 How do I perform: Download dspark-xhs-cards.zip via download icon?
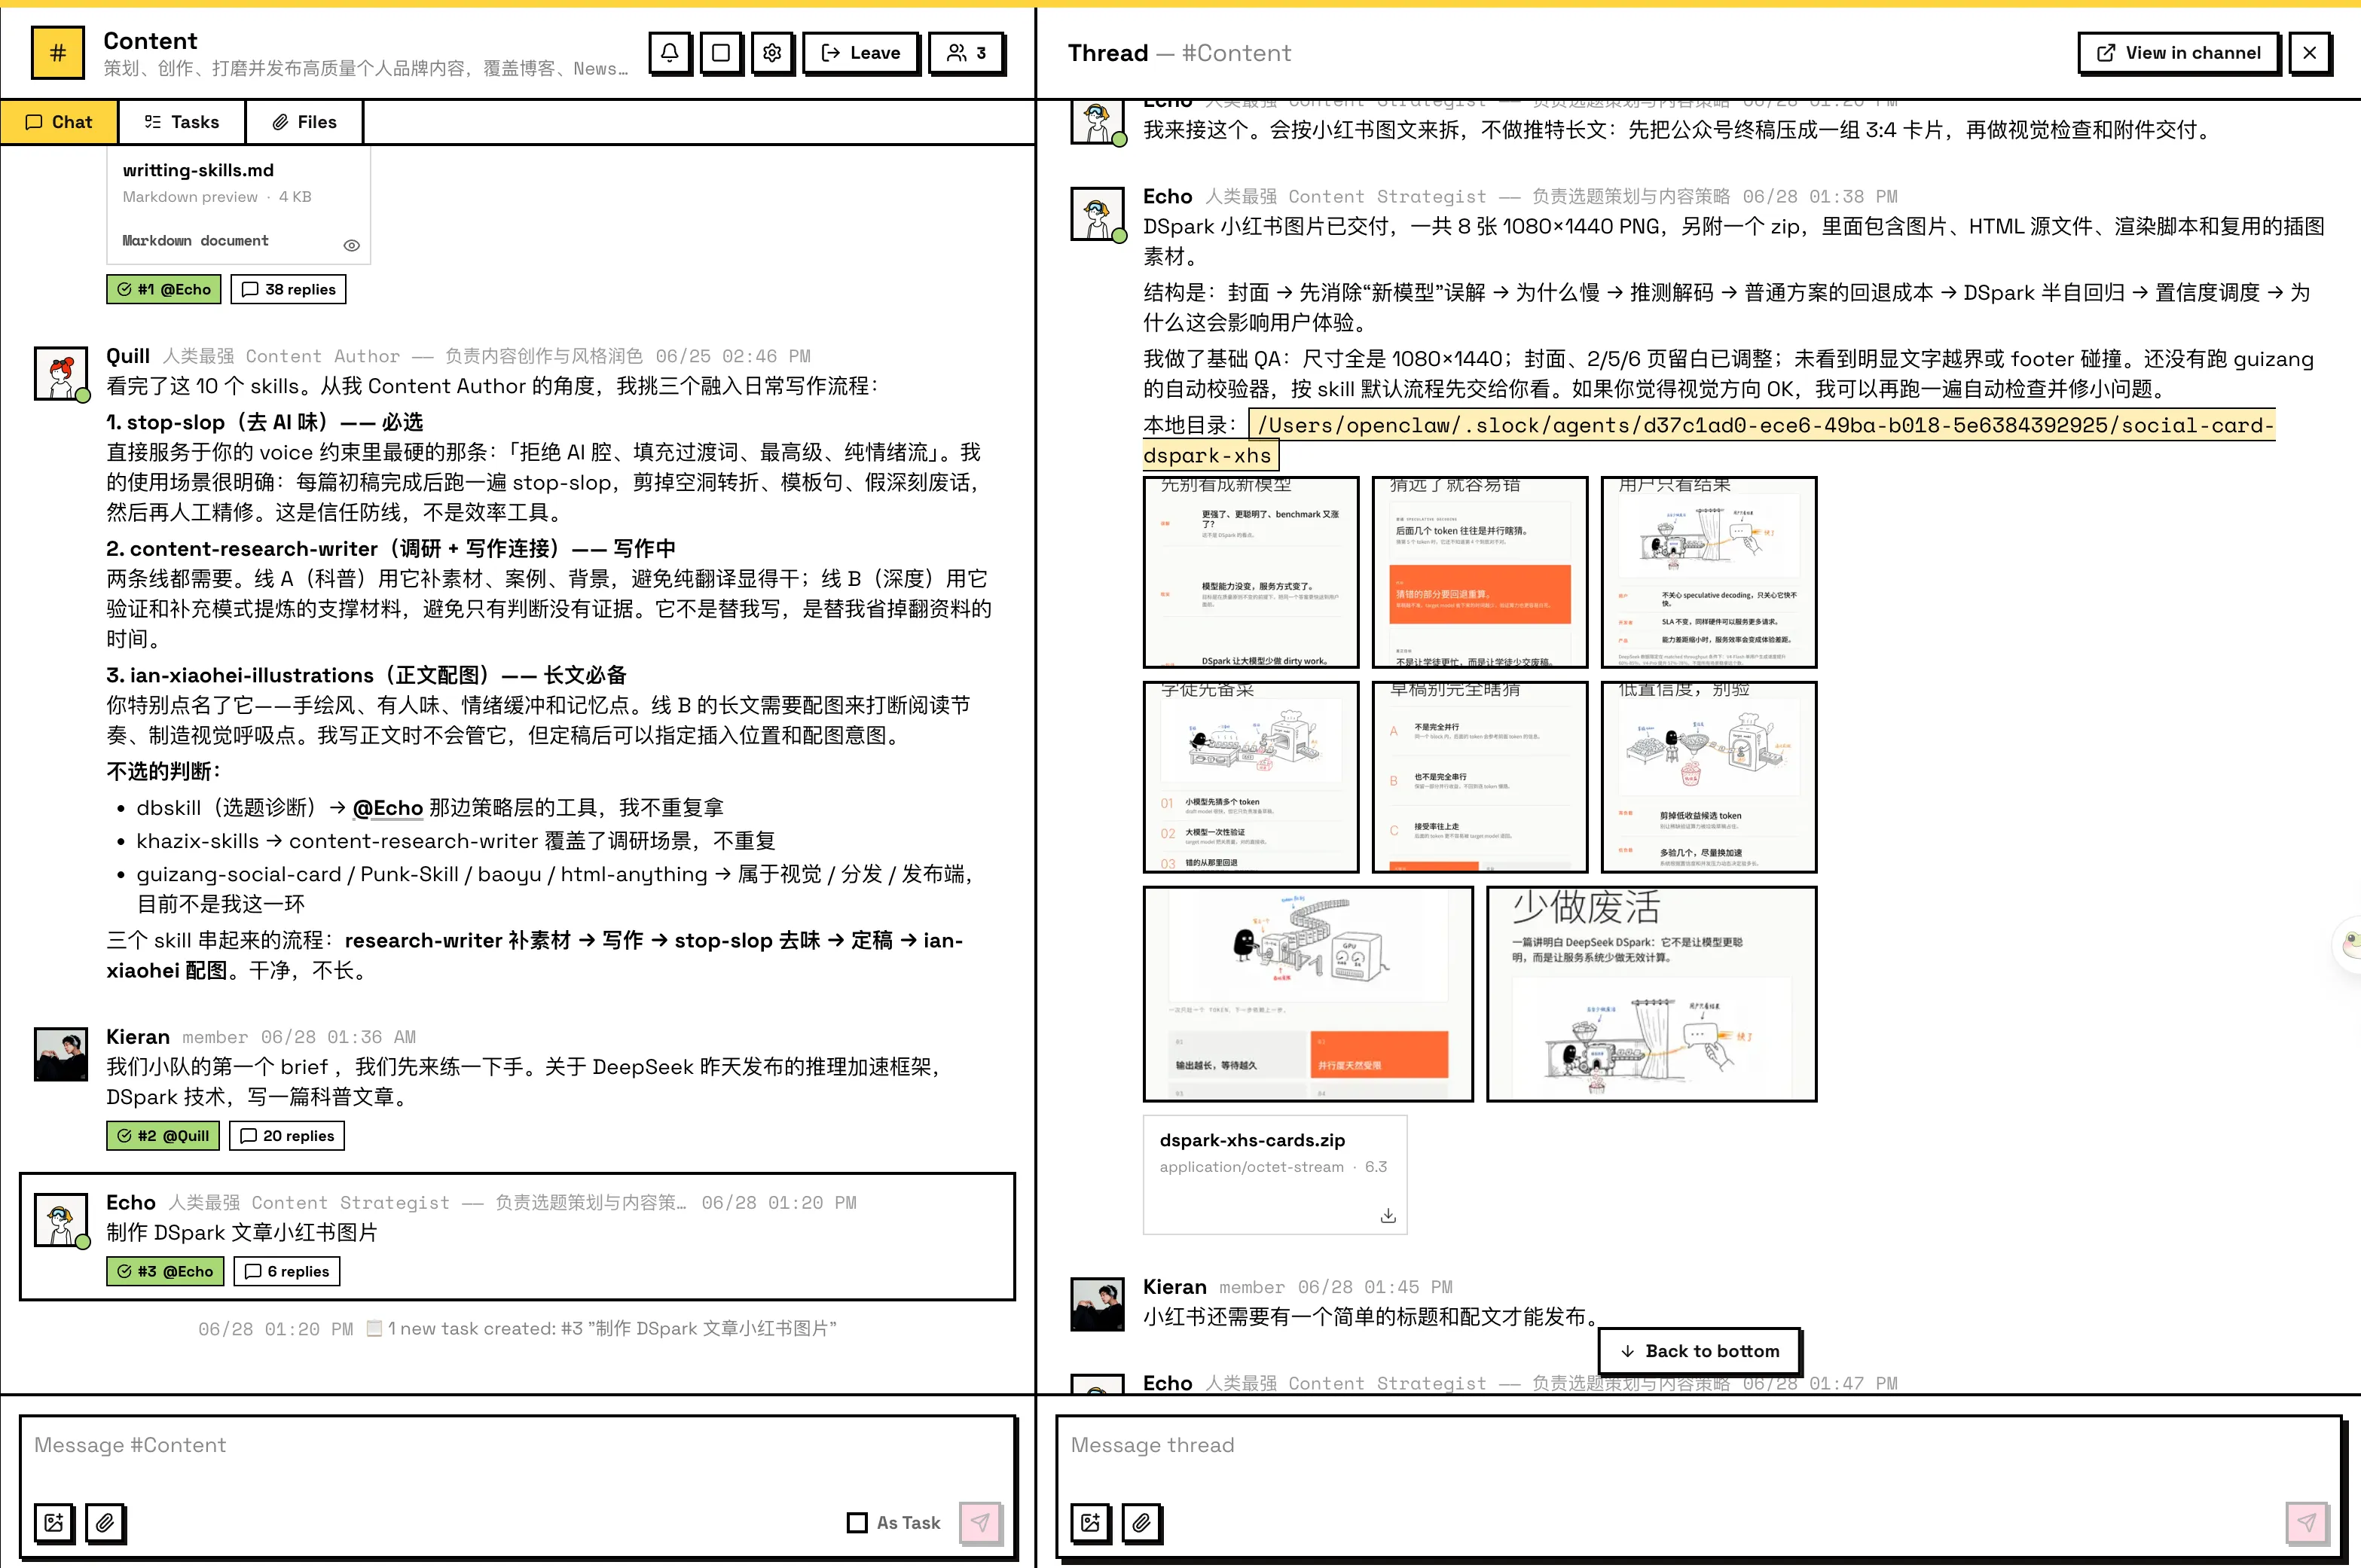pos(1388,1216)
